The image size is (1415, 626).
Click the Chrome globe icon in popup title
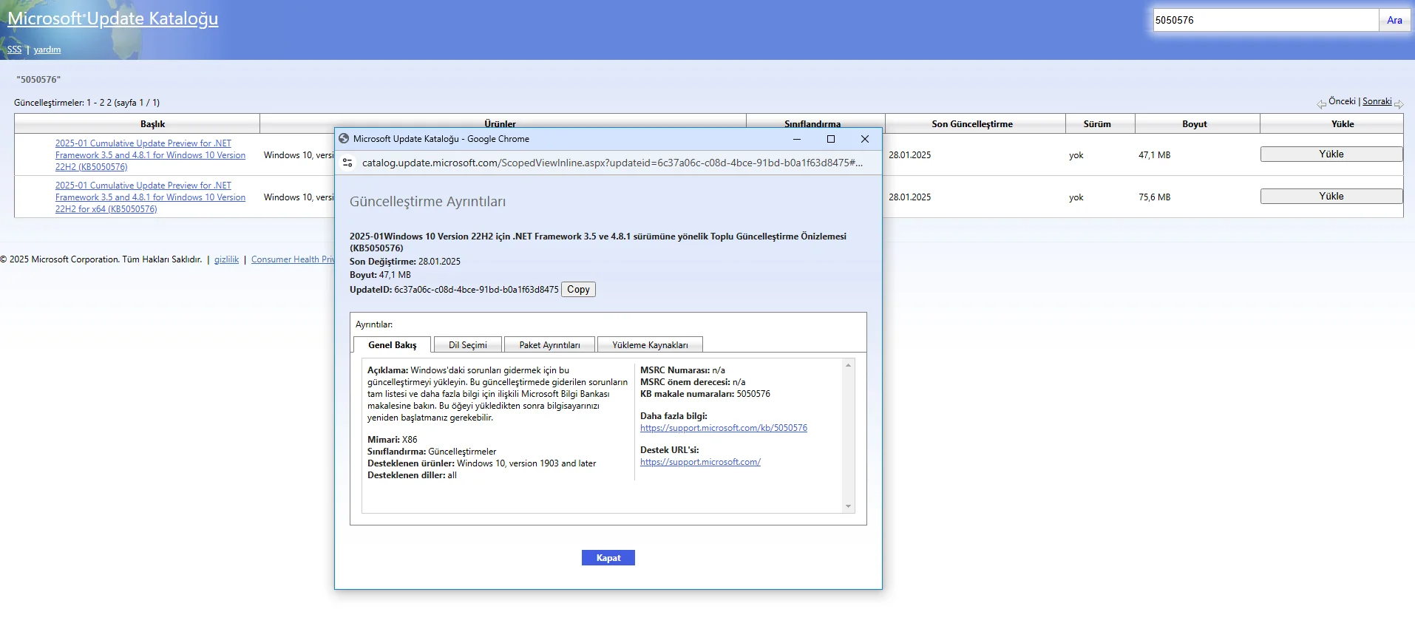pos(344,139)
